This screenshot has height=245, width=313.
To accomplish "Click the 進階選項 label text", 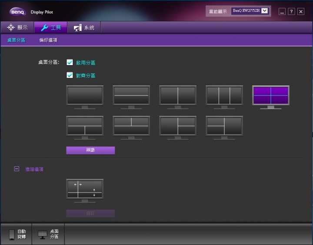I will [x=34, y=169].
